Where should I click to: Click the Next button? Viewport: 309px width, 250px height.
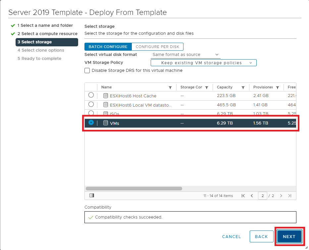289,236
